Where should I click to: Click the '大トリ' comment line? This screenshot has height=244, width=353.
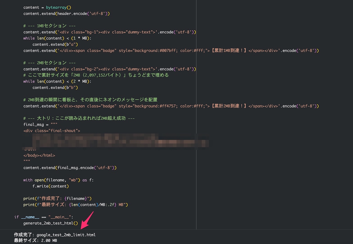pyautogui.click(x=79, y=118)
